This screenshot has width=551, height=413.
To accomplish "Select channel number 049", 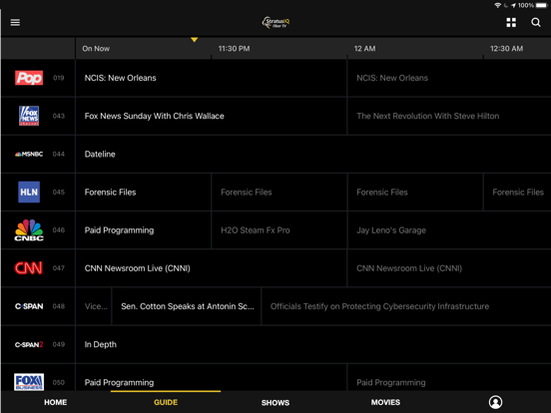I will (x=59, y=344).
